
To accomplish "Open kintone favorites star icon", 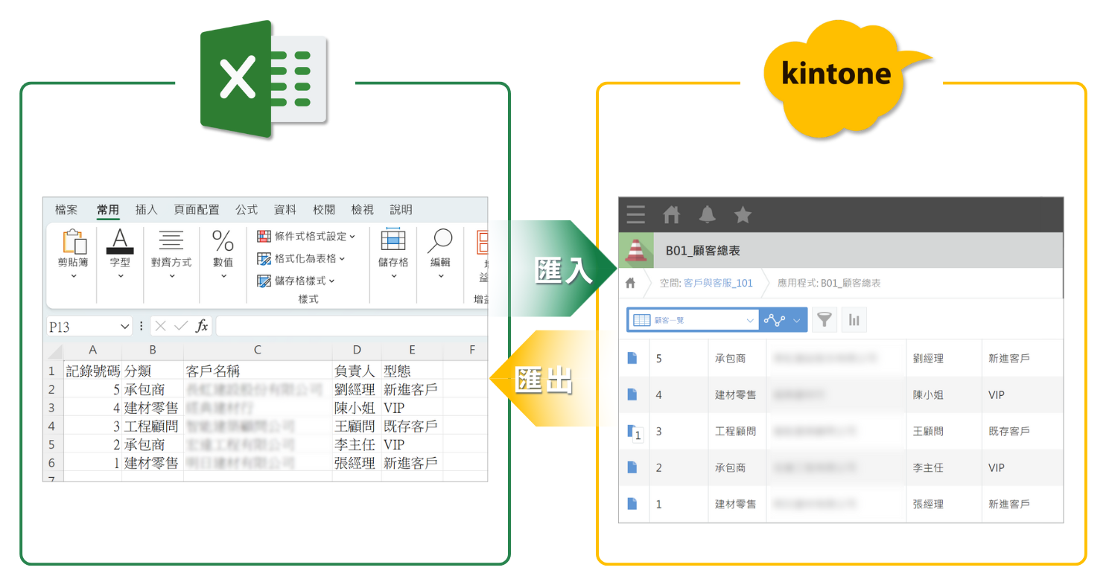I will [x=743, y=215].
